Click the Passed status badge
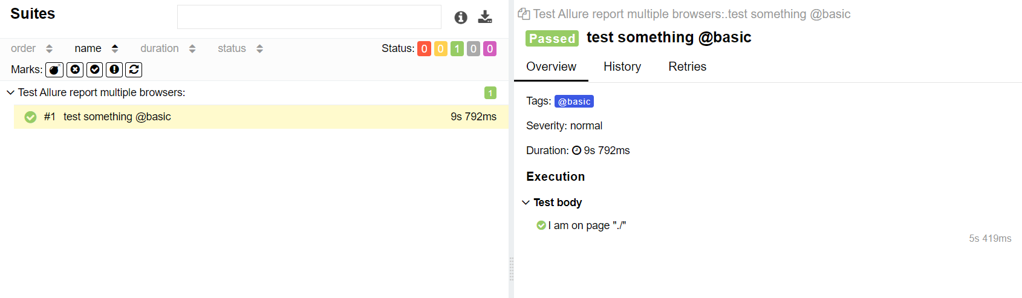This screenshot has height=298, width=1022. (552, 38)
